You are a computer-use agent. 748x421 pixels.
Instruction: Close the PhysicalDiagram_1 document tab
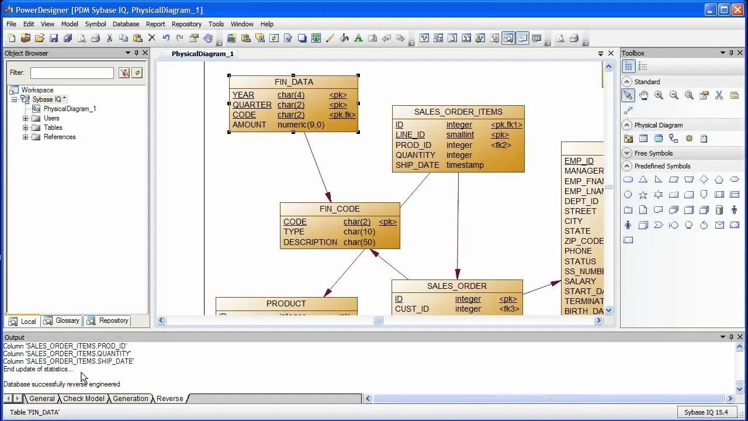tap(611, 53)
